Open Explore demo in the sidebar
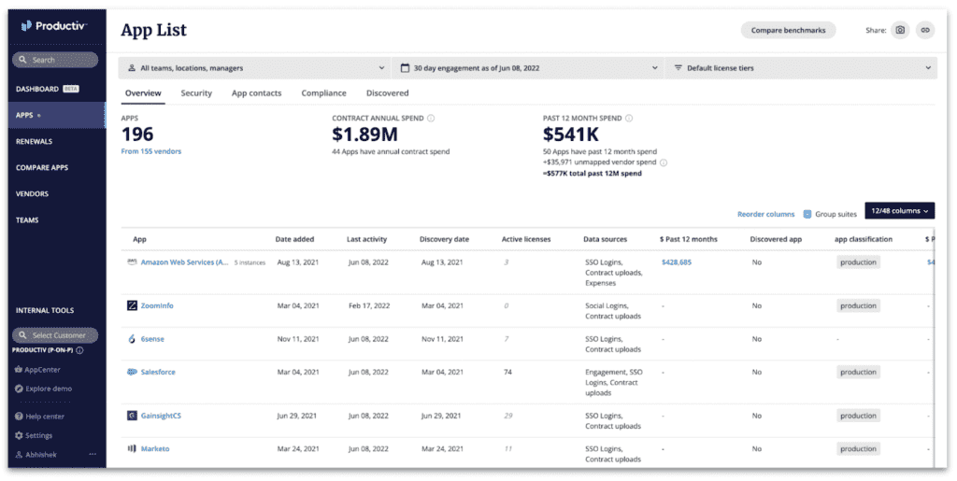Screen dimensions: 957x481 [x=43, y=389]
